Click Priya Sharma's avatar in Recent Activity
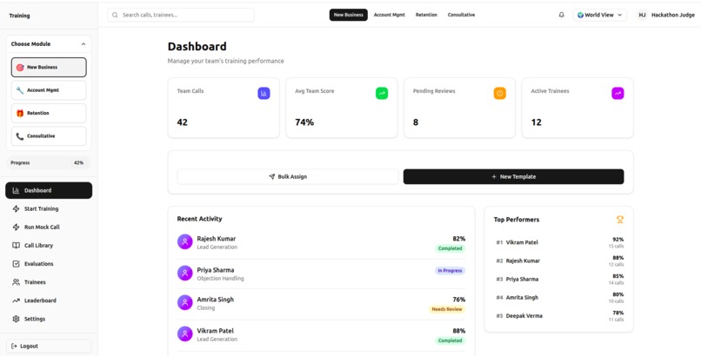This screenshot has height=356, width=701. [x=184, y=273]
